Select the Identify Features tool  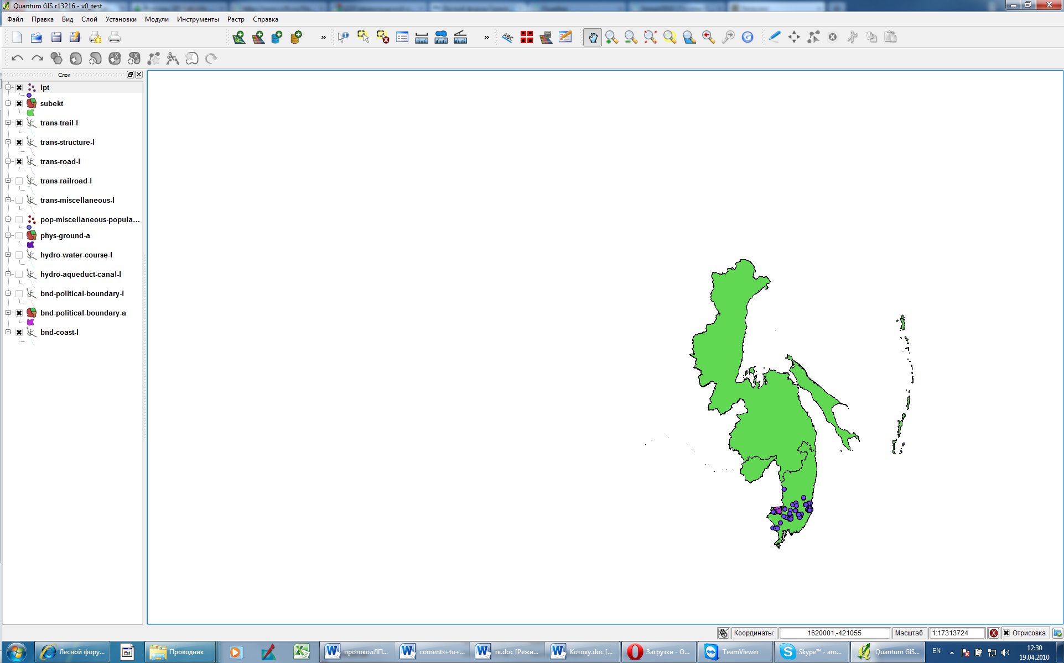[x=343, y=38]
